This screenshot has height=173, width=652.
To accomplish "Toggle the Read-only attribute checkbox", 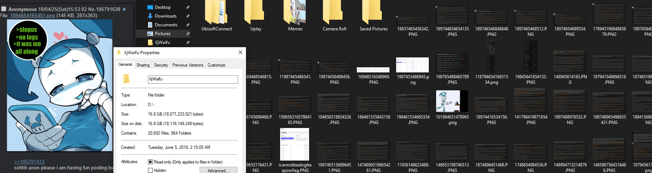I will (x=150, y=162).
